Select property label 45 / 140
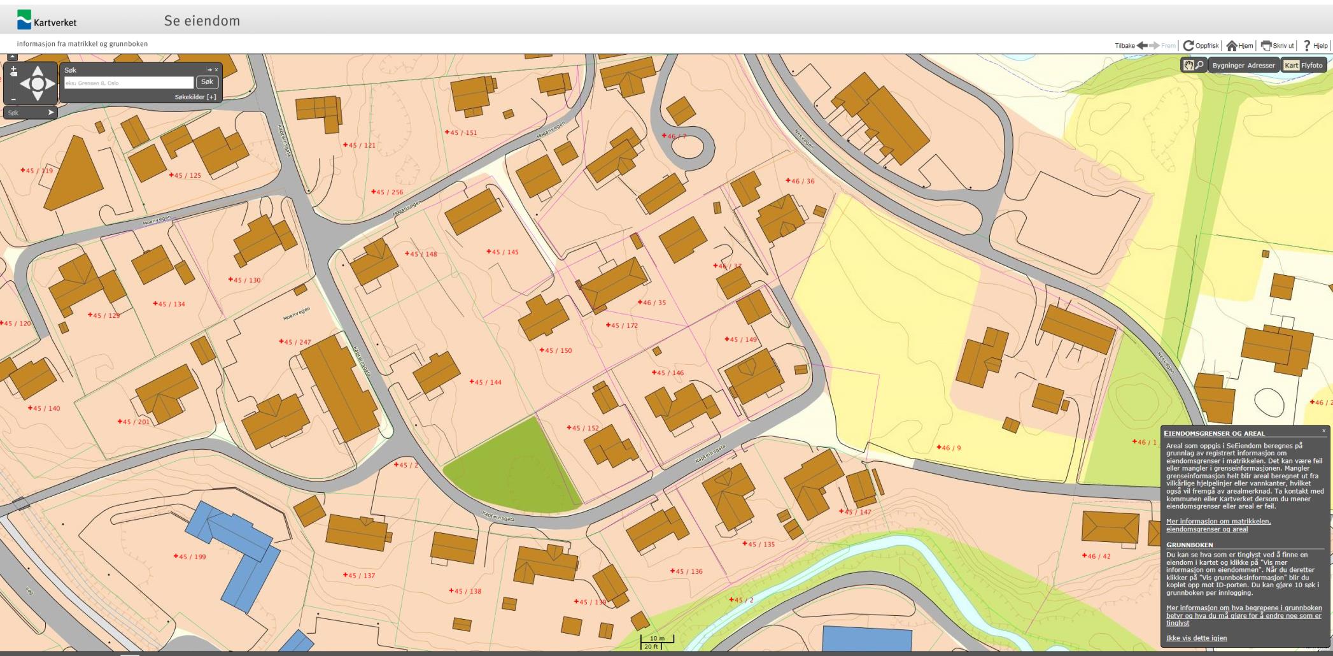 (x=44, y=408)
